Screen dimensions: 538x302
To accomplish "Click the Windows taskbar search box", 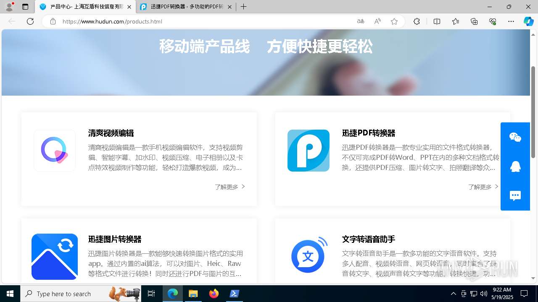I will (x=81, y=294).
